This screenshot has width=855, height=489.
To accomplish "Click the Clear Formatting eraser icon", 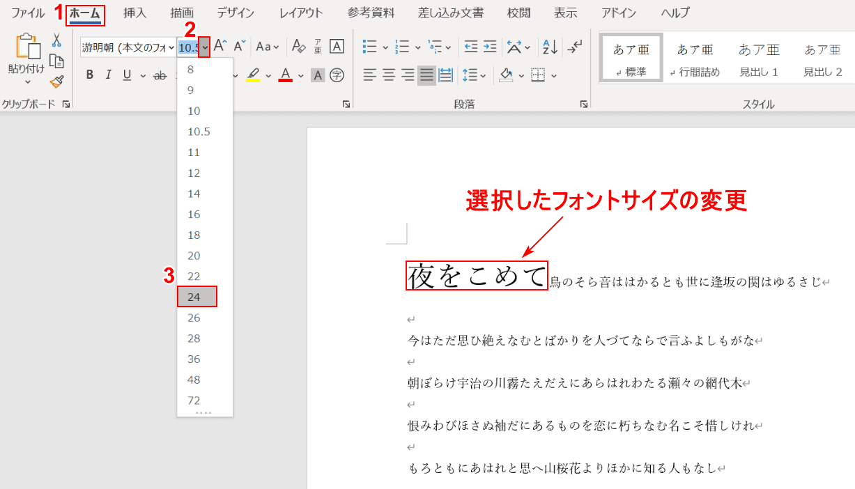I will point(299,47).
